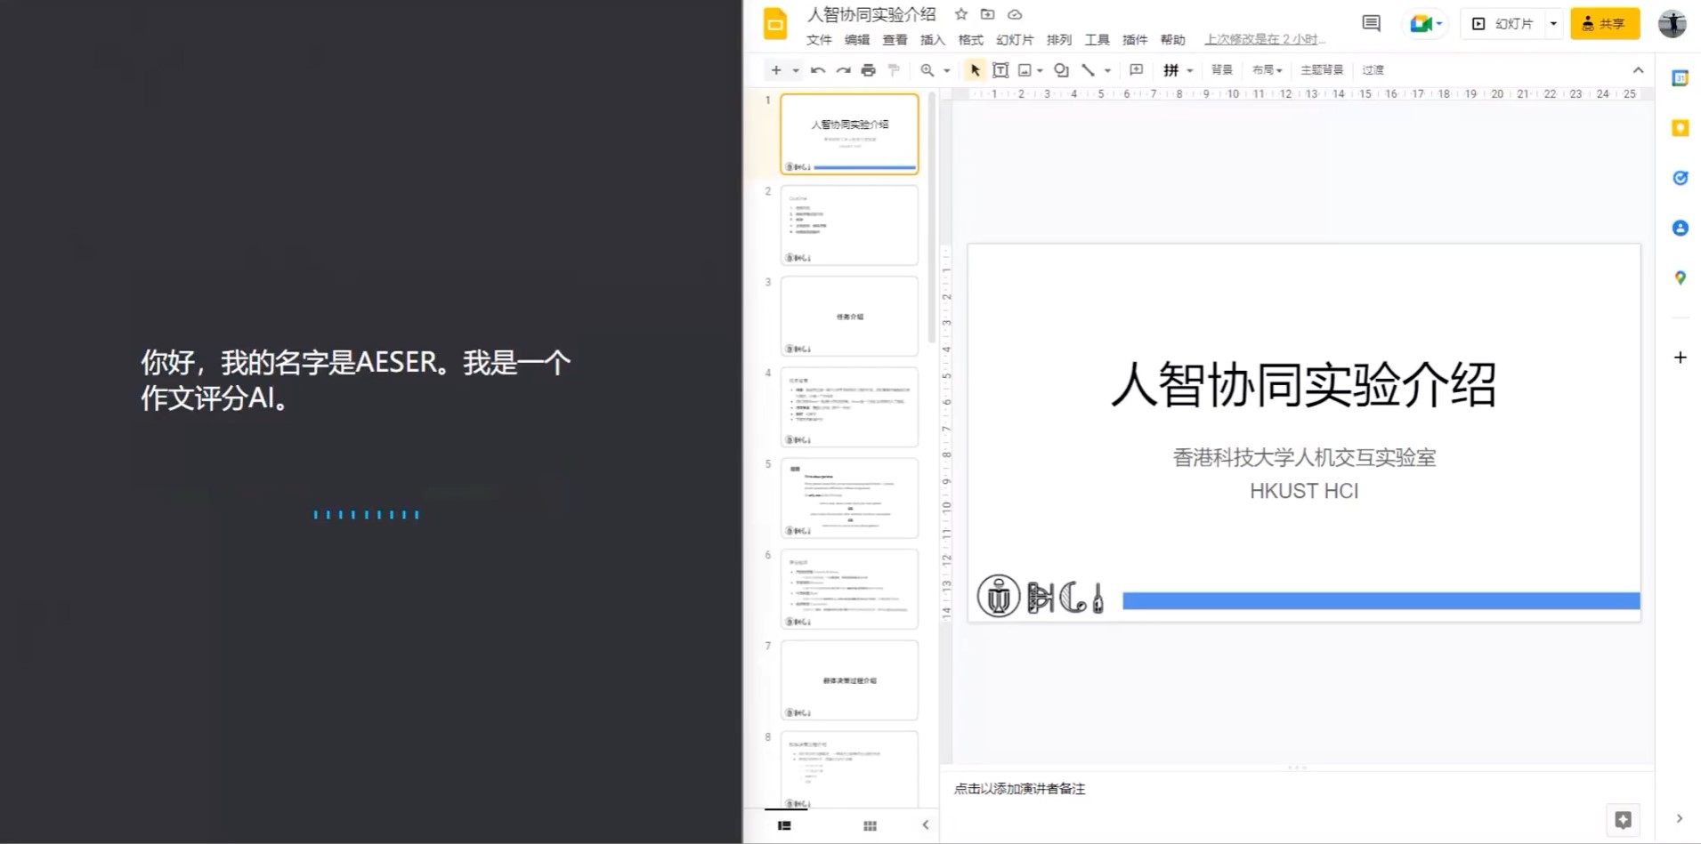Open the 格式 menu
Viewport: 1701px width, 844px height.
coord(970,39)
